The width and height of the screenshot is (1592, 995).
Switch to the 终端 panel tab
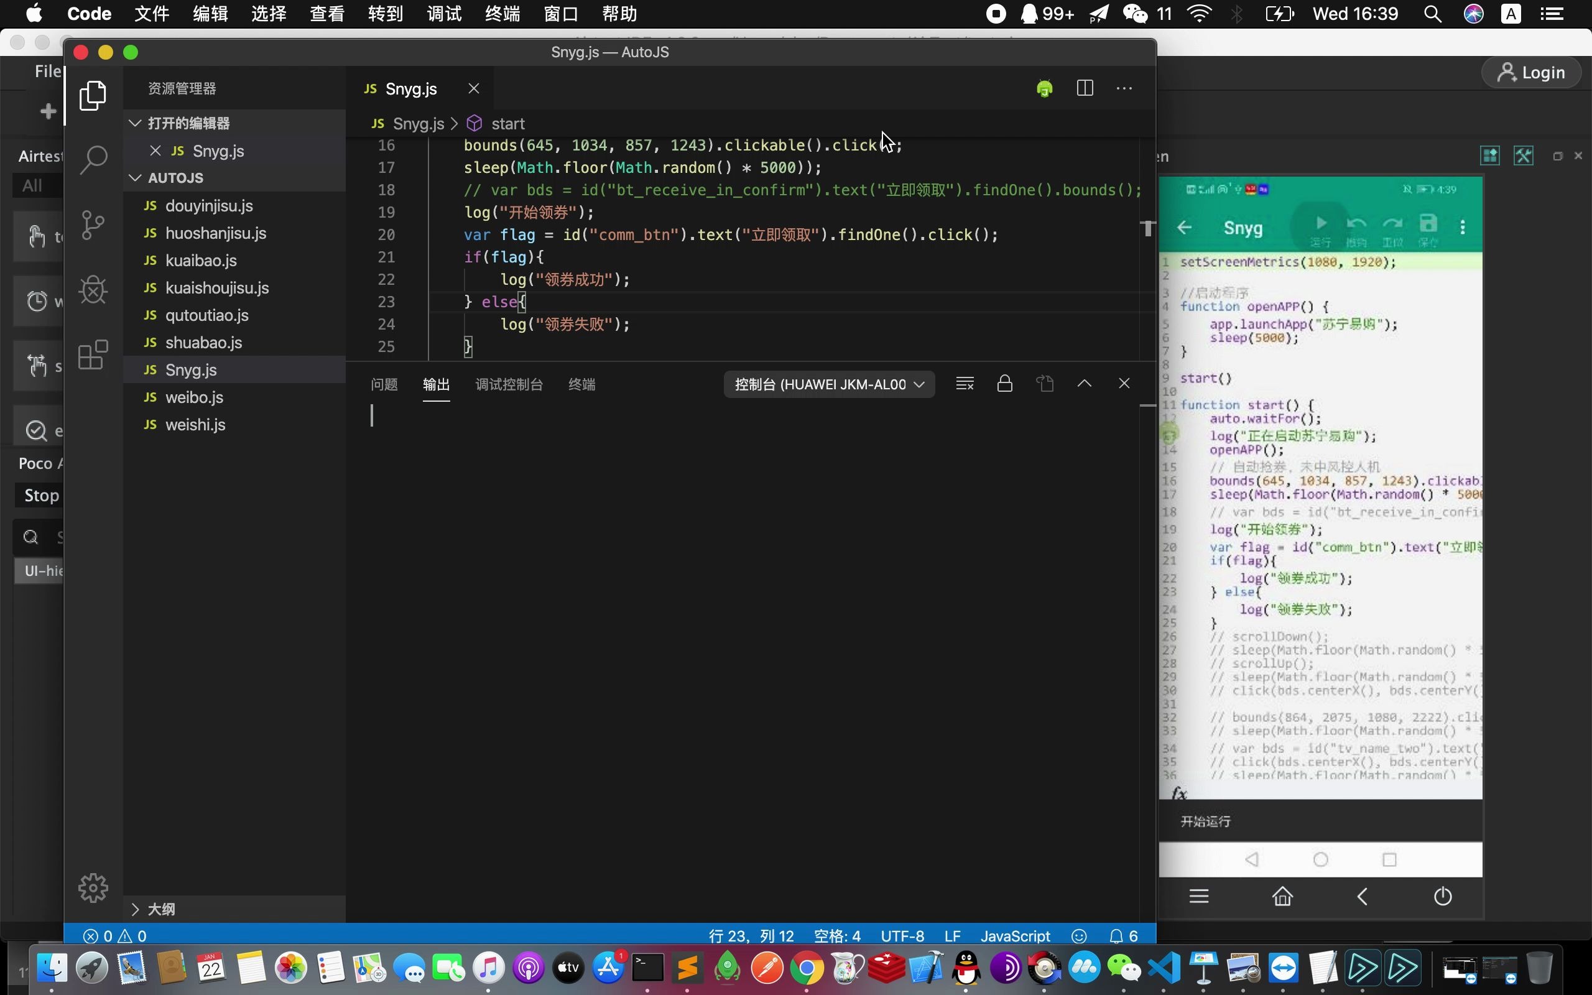tap(582, 384)
